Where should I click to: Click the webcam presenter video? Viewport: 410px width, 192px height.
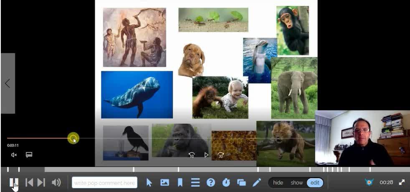pyautogui.click(x=362, y=138)
